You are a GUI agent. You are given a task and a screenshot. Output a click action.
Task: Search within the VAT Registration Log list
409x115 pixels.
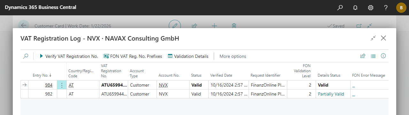(26, 56)
